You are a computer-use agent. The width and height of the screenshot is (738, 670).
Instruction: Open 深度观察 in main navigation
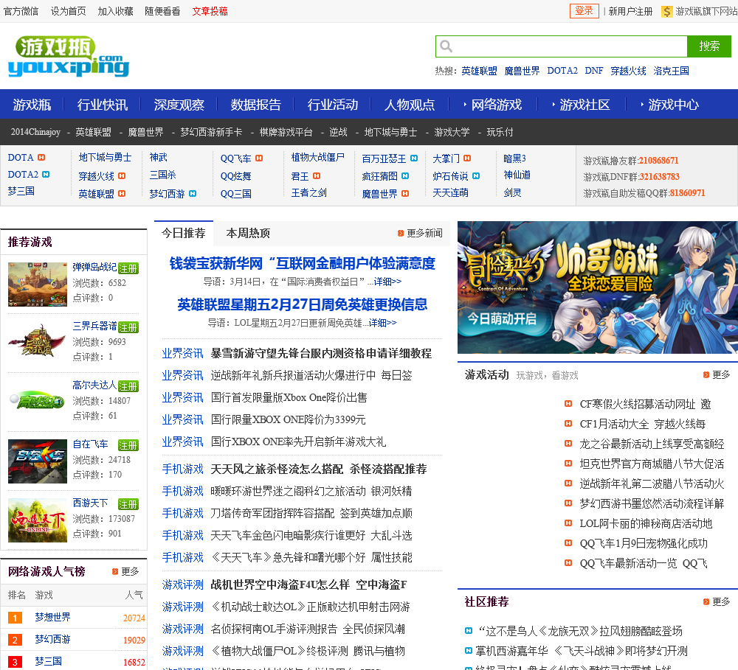click(179, 105)
